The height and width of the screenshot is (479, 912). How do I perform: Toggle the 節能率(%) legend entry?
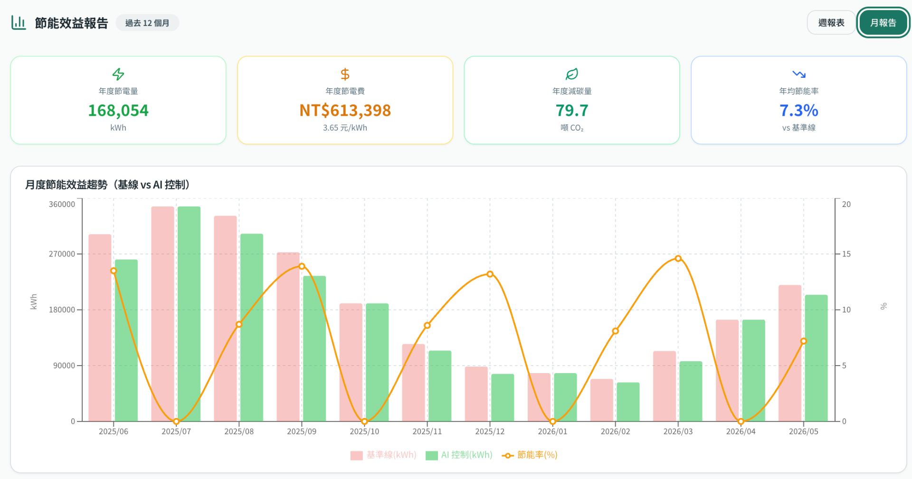(x=529, y=455)
